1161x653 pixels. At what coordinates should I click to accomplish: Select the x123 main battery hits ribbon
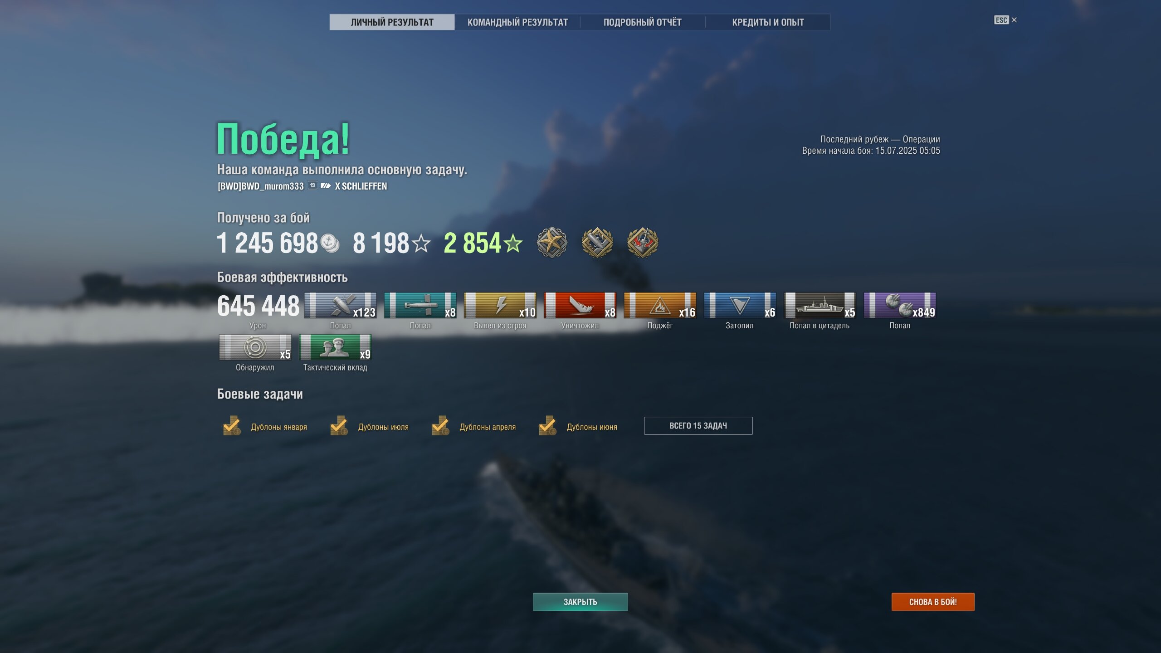[340, 305]
